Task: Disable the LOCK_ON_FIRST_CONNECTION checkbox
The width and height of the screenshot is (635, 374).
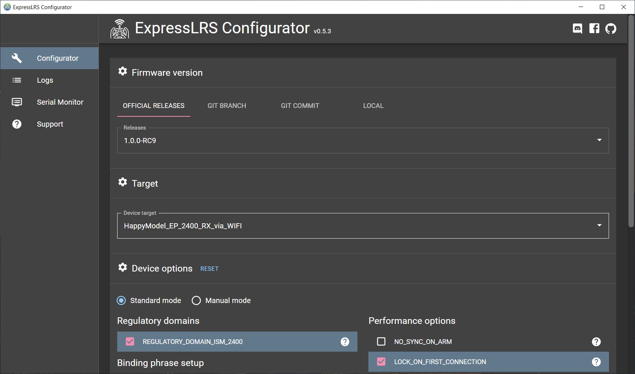Action: tap(381, 362)
